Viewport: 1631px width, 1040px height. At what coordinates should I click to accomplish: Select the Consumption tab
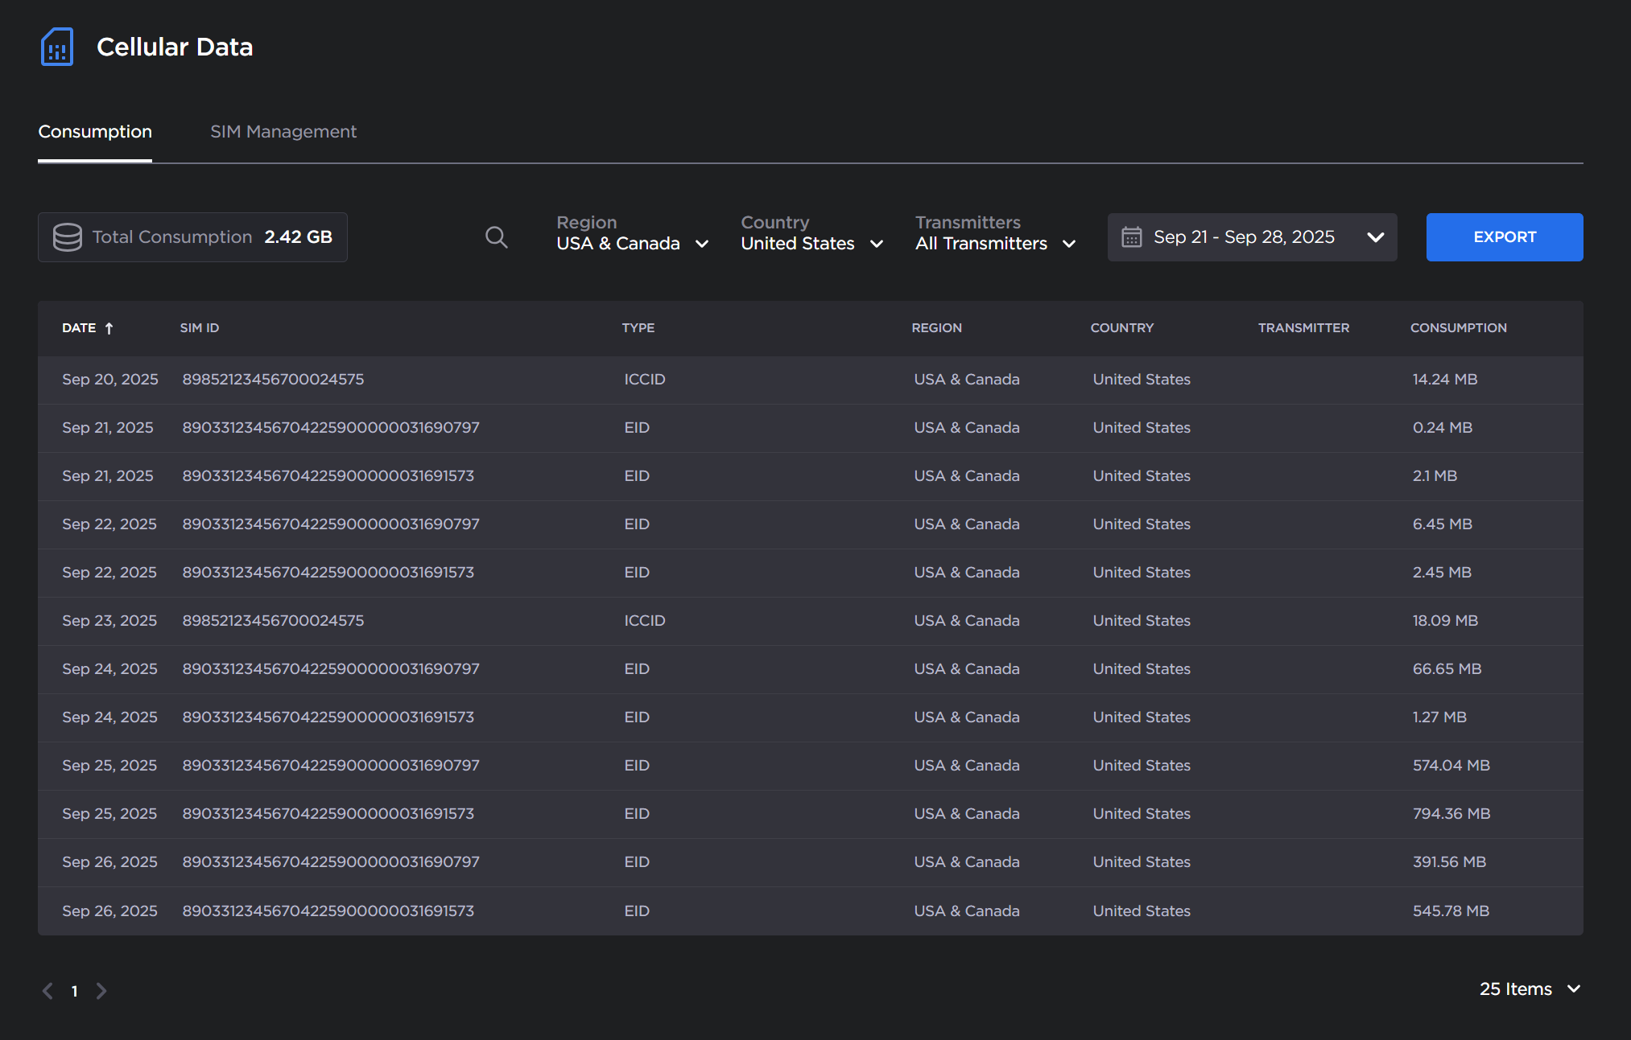point(95,132)
